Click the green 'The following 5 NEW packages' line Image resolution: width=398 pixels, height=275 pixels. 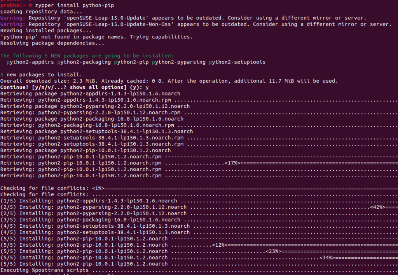pos(87,56)
